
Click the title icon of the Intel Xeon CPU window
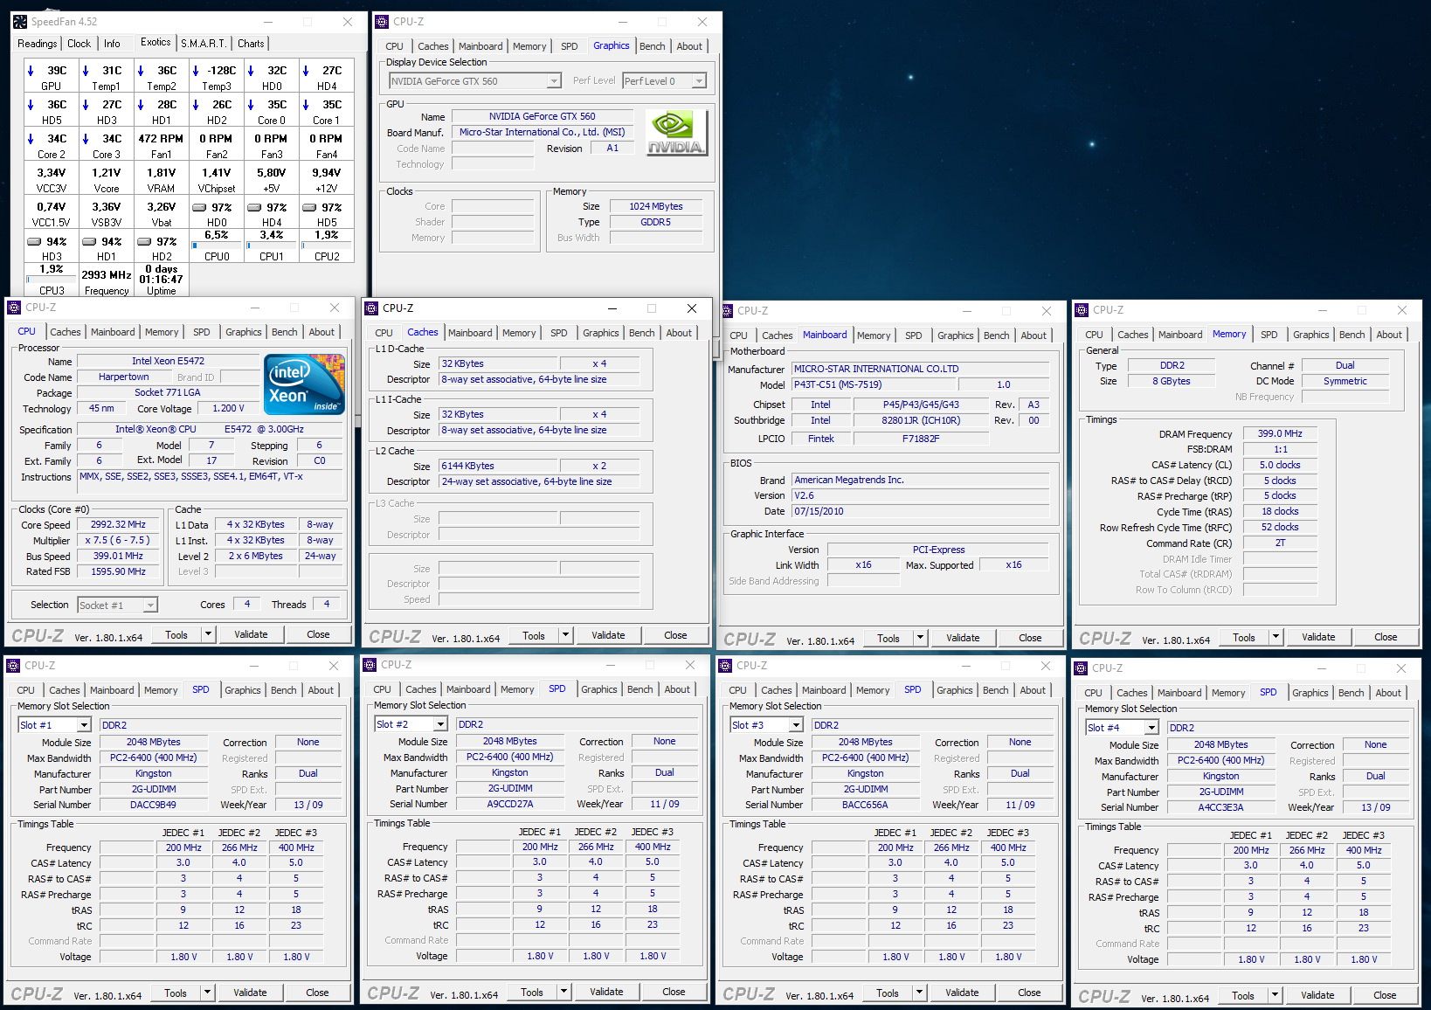pos(14,308)
